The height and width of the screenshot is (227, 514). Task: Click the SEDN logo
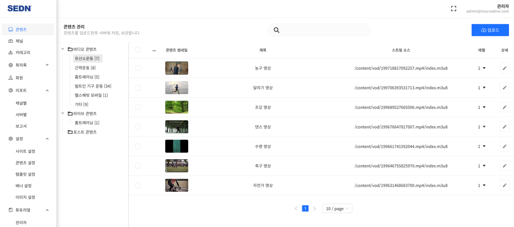(19, 8)
